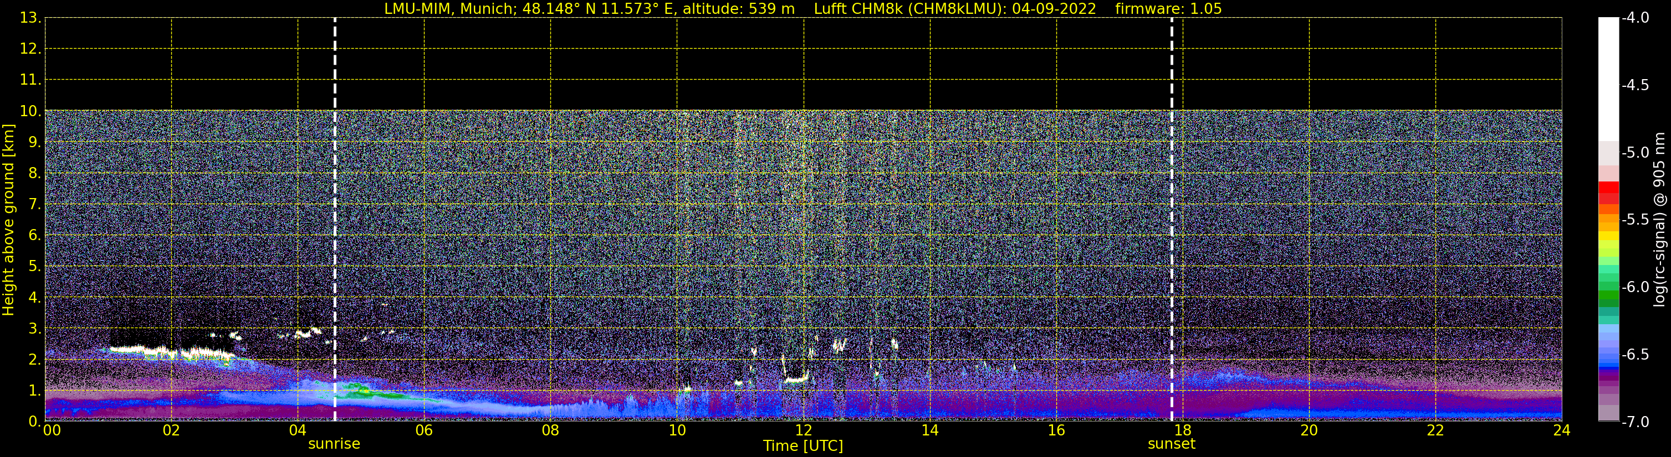Click the white top segment of the colorbar
This screenshot has width=1671, height=457.
[x=1609, y=79]
